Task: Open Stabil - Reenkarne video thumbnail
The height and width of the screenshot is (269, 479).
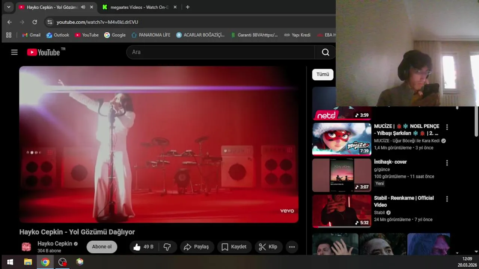Action: [342, 211]
